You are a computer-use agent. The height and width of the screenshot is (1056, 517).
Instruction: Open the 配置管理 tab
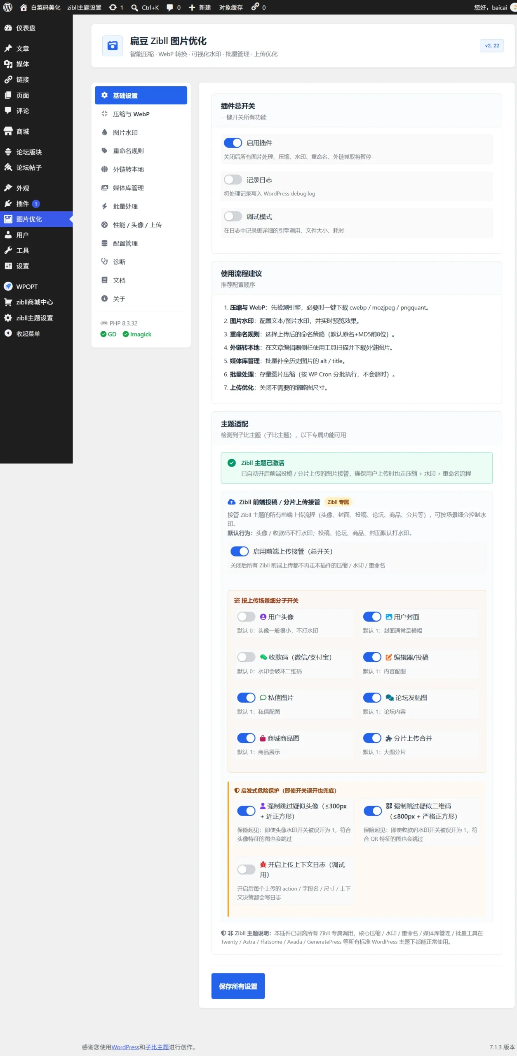pos(141,243)
